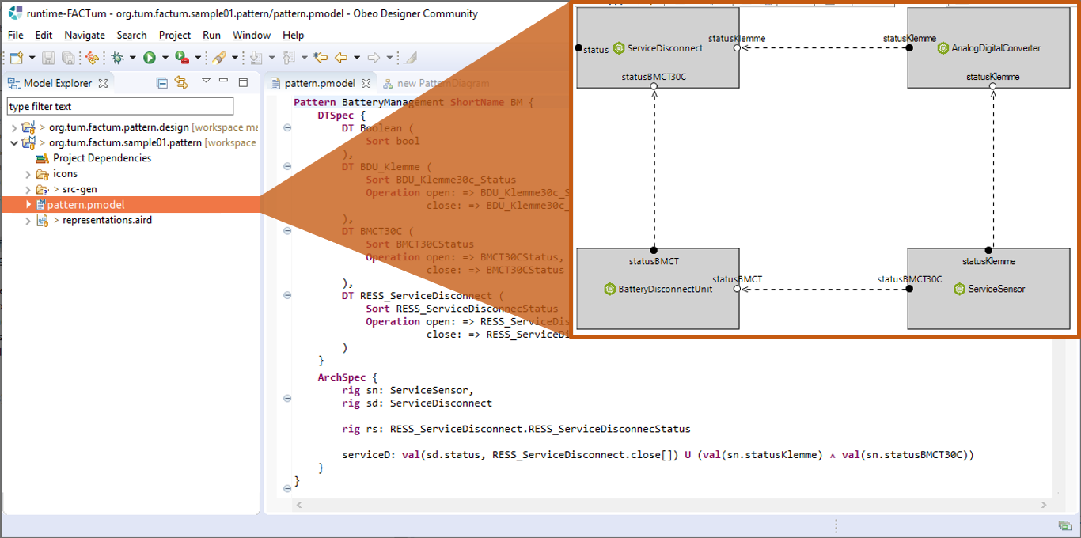
Task: Click the Save disk icon in toolbar
Action: tap(48, 58)
